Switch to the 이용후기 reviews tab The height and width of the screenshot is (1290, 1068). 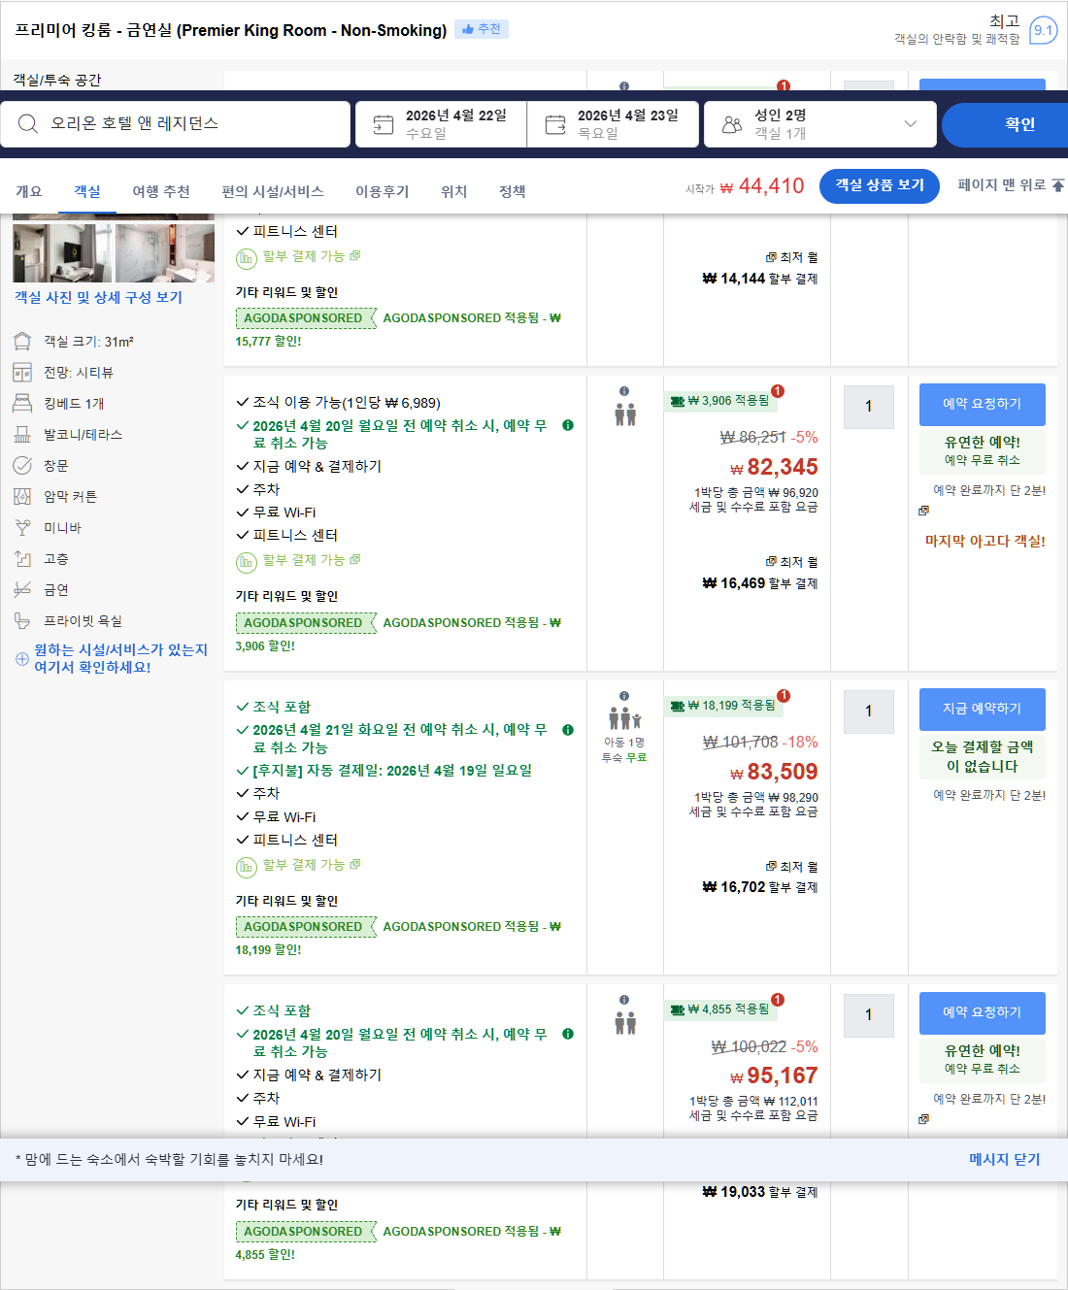click(x=382, y=191)
